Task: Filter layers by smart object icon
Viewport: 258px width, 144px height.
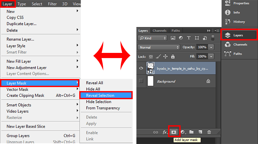Action: 205,38
